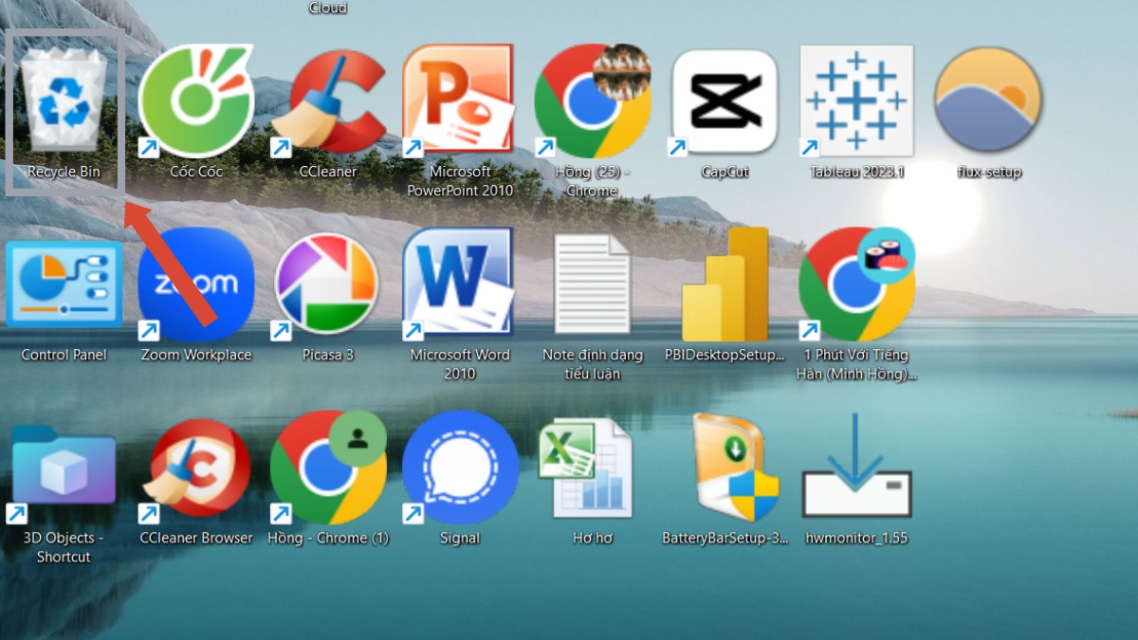Click the "Control Panel" label text

(64, 355)
